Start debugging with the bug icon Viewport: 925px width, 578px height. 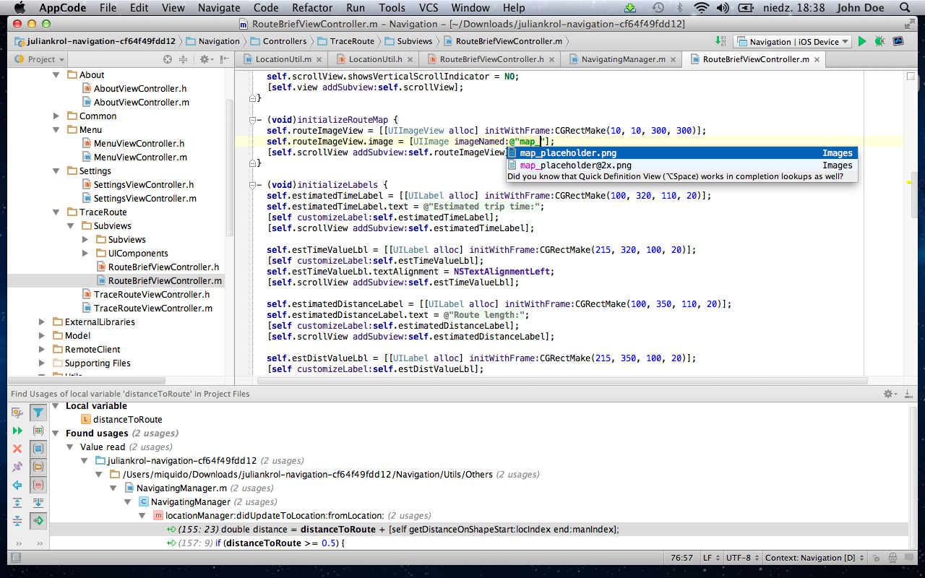pyautogui.click(x=879, y=41)
